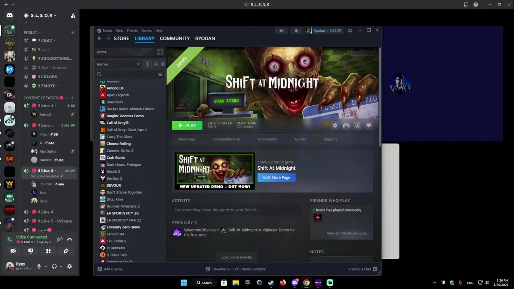Open Steam from Windows taskbar
This screenshot has height=289, width=514.
click(x=271, y=283)
